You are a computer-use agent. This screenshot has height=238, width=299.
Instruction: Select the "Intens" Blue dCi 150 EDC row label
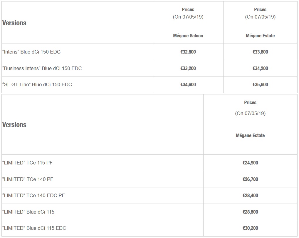(31, 52)
